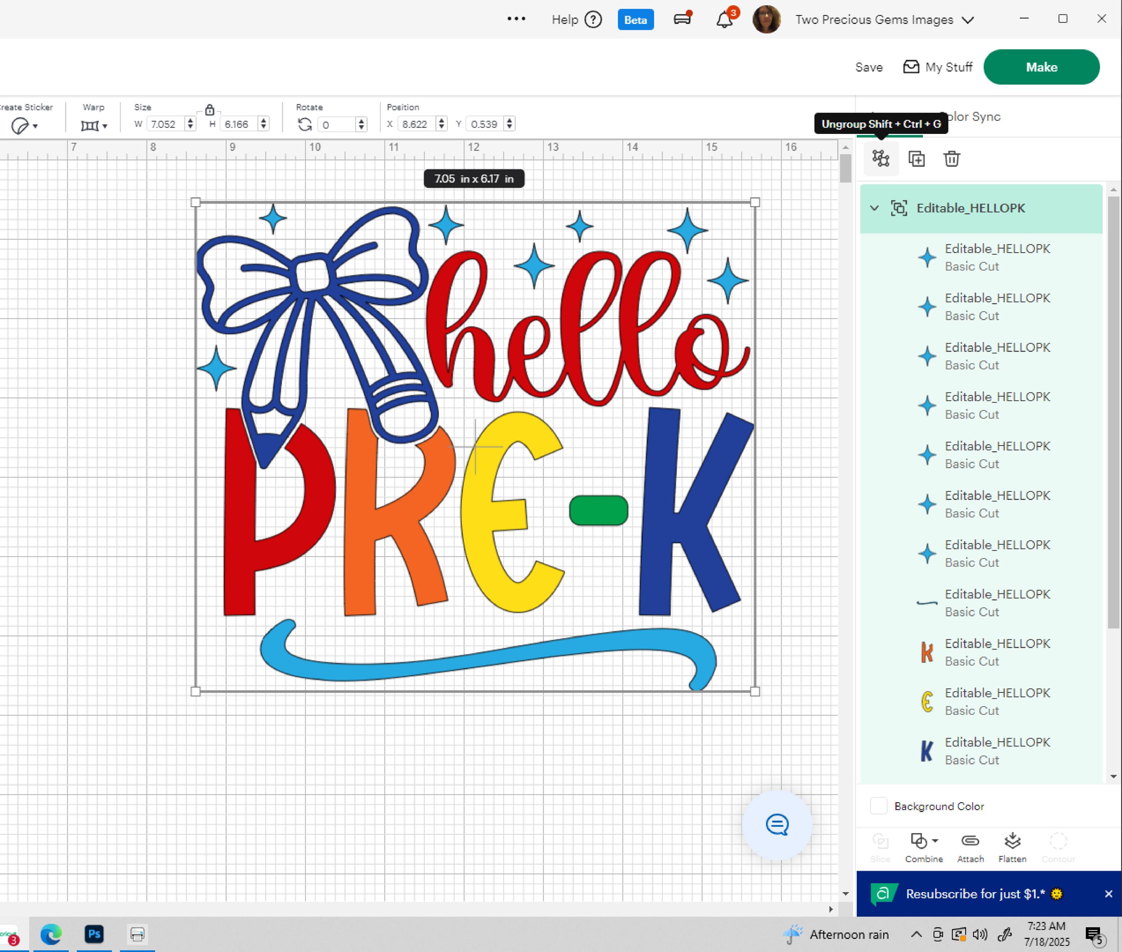This screenshot has width=1122, height=952.
Task: Click the Make button
Action: pos(1041,67)
